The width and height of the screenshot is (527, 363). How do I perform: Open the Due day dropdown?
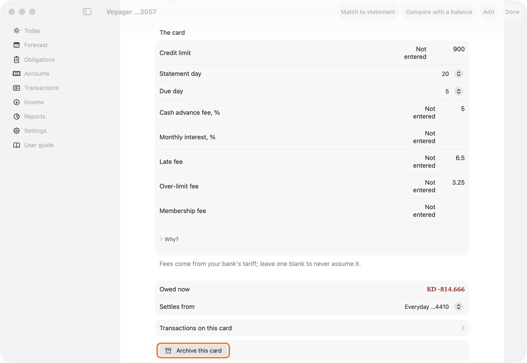click(x=458, y=91)
